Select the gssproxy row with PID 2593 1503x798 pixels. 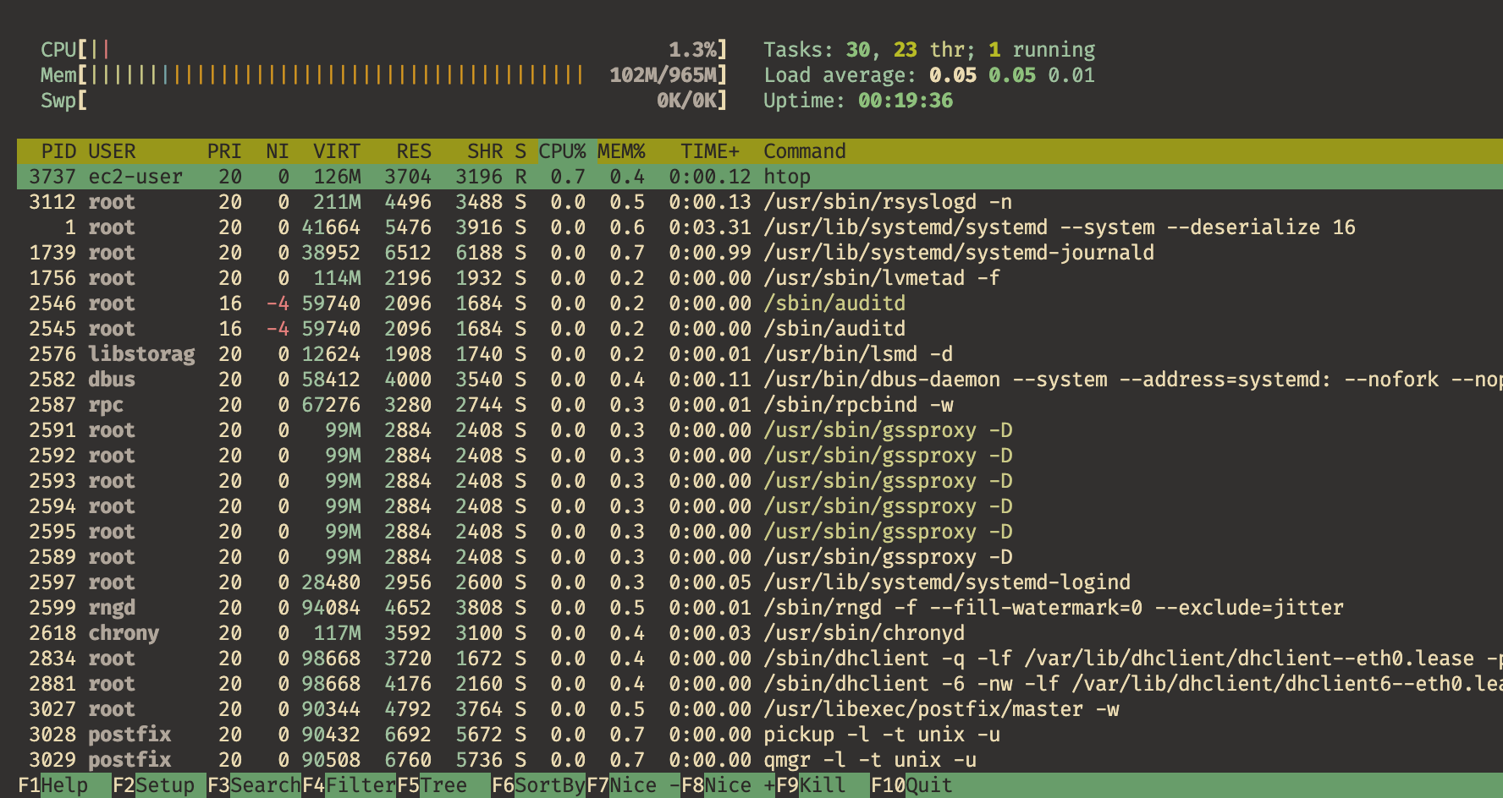760,481
